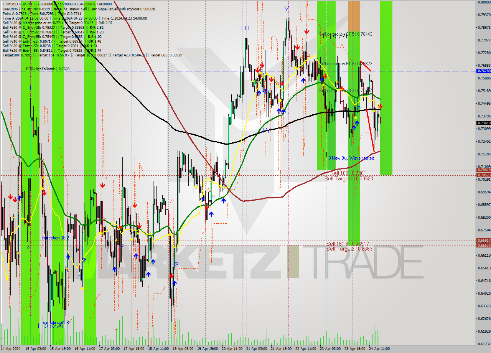Click the '23 Apr 19:00' time axis label
Viewport: 491px width, 353px height.
coord(355,349)
